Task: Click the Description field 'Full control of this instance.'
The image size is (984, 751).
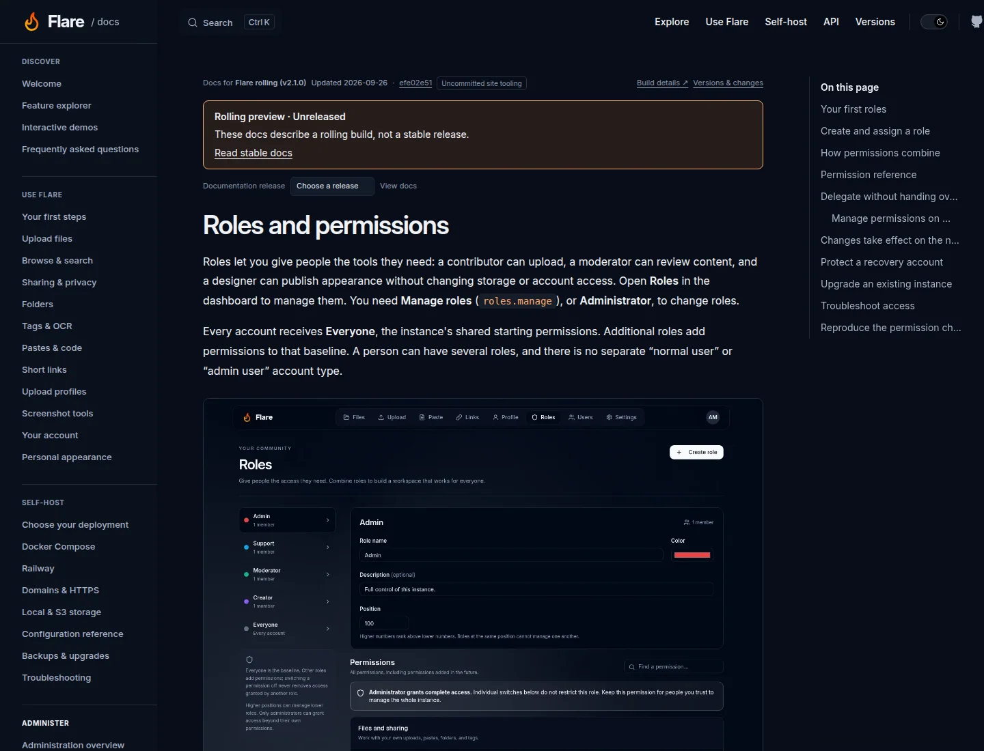Action: 536,589
